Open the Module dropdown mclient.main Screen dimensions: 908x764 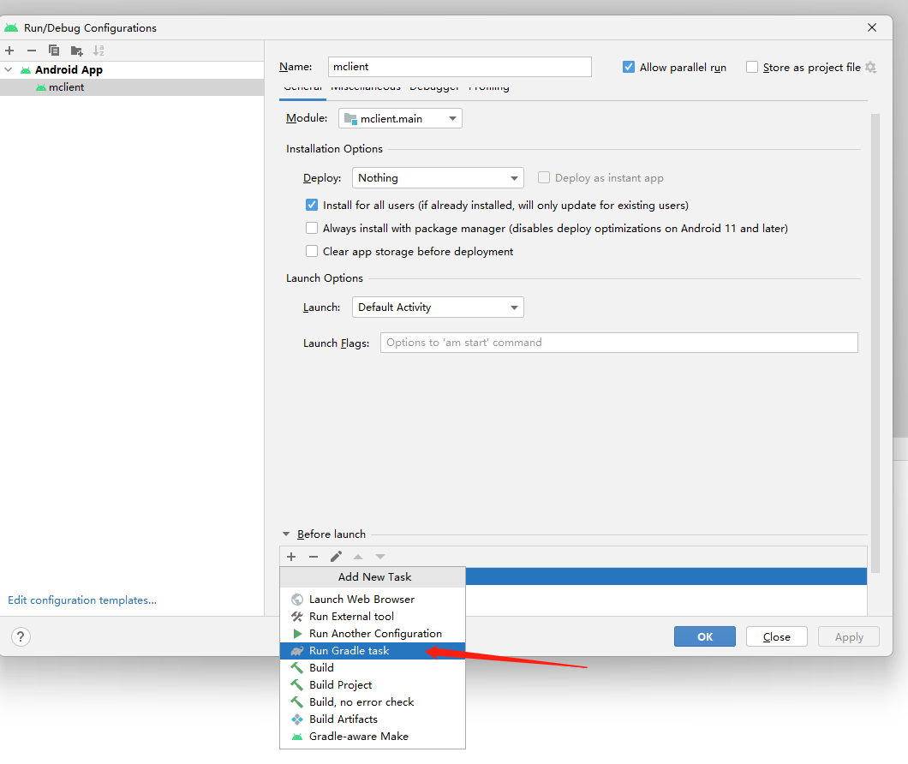point(400,118)
